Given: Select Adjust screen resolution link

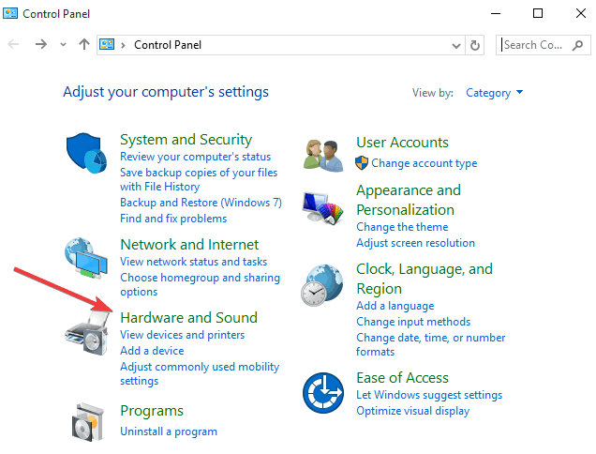Looking at the screenshot, I should point(415,243).
